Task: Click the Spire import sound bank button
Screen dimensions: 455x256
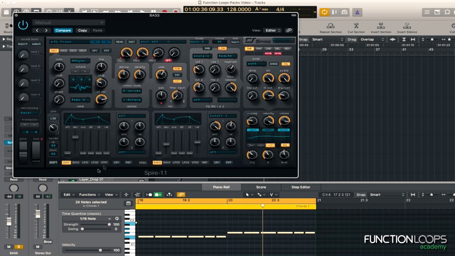Action: 23,44
